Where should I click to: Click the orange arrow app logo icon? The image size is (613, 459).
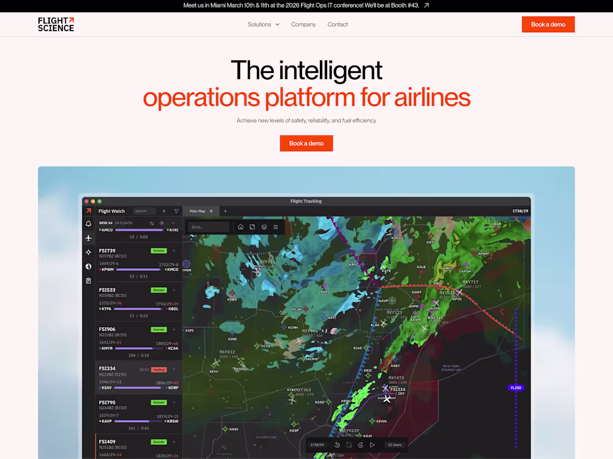89,211
